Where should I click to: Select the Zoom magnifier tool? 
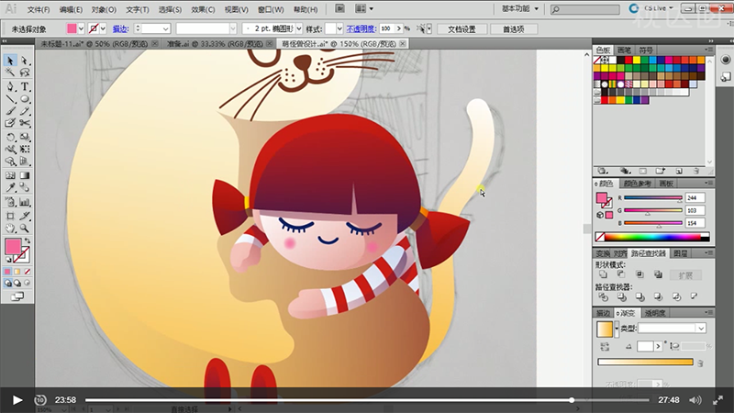coord(25,228)
